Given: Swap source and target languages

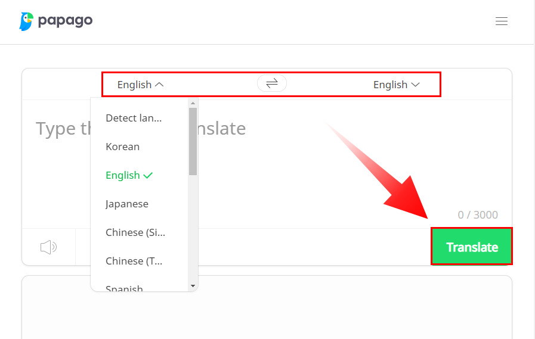Looking at the screenshot, I should click(x=272, y=83).
